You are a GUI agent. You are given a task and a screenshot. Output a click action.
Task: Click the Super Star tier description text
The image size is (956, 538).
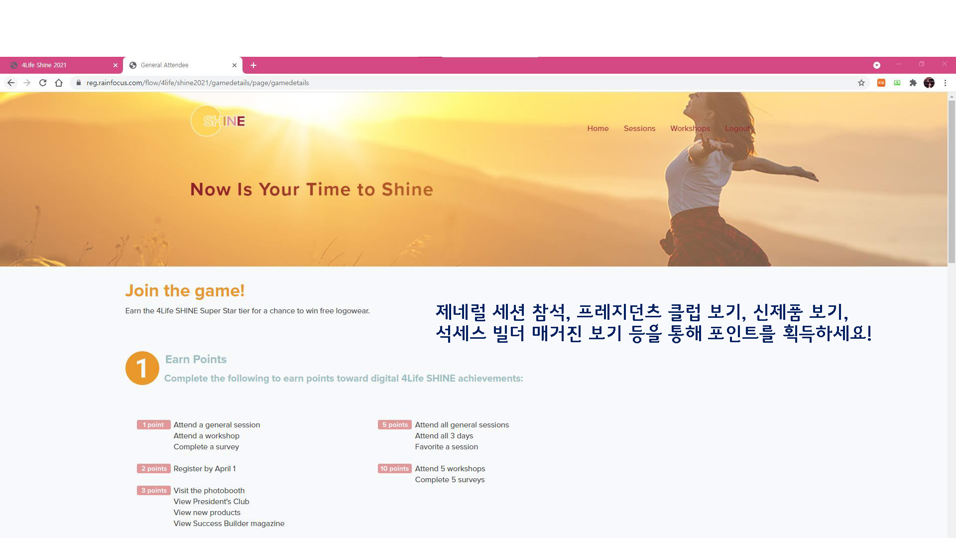[247, 311]
